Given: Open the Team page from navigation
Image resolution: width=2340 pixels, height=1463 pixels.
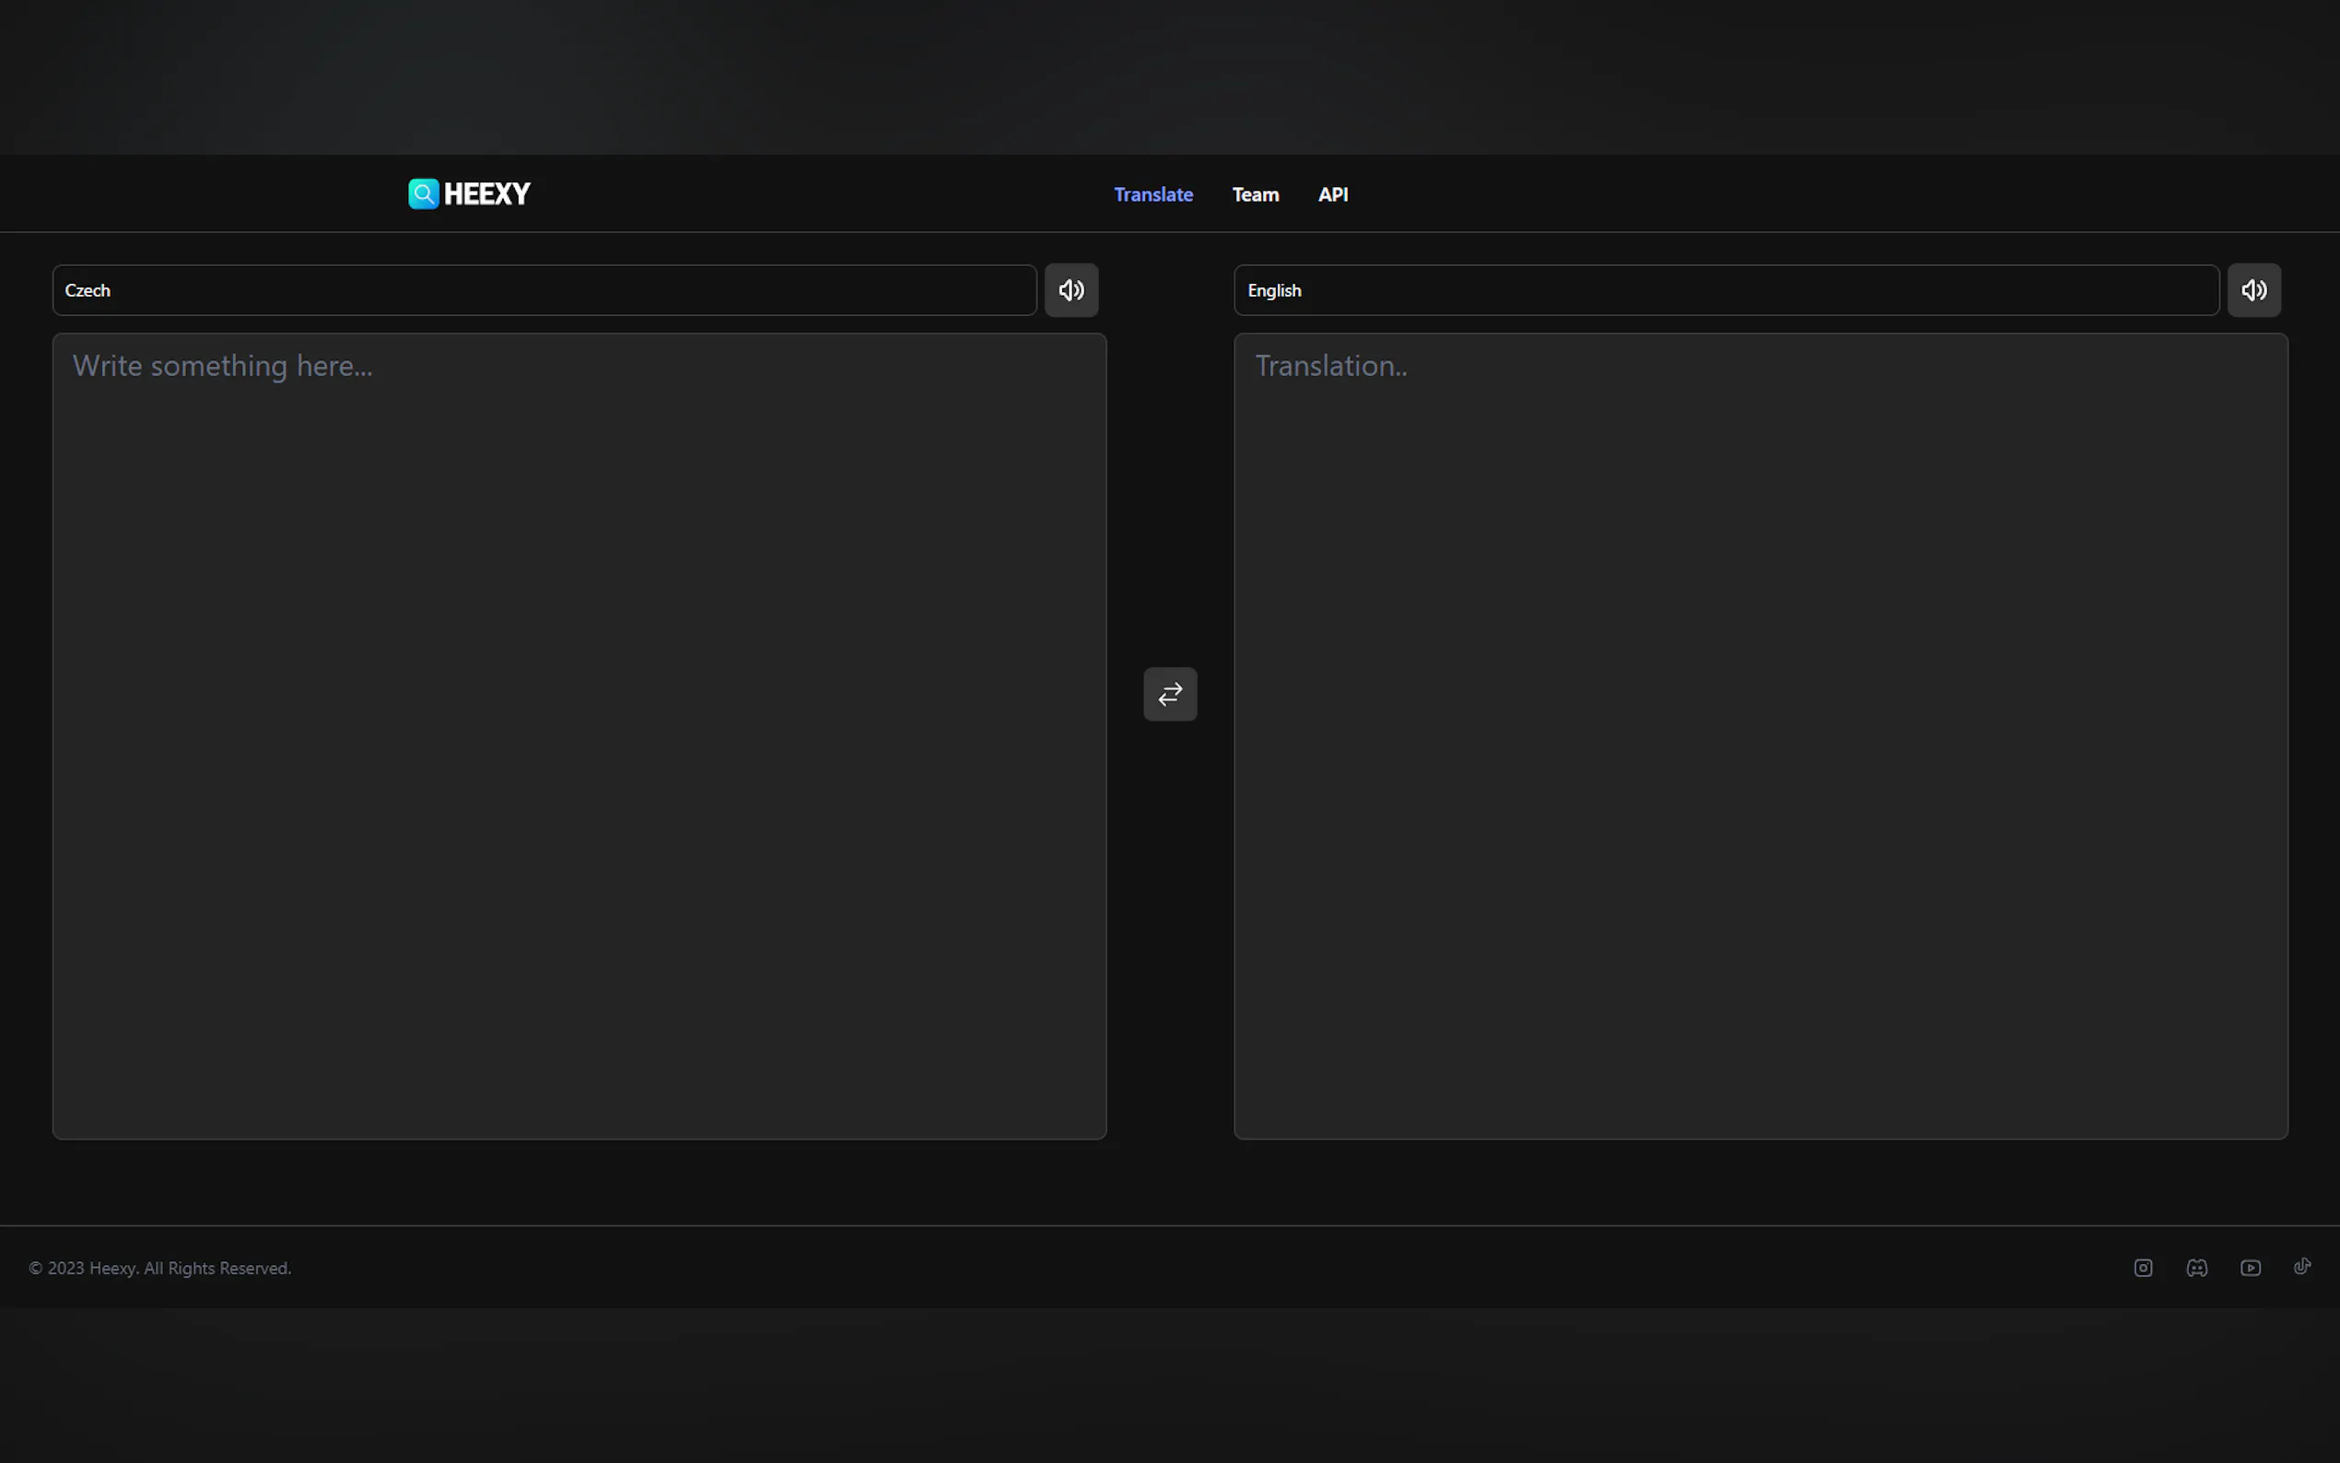Looking at the screenshot, I should 1256,194.
